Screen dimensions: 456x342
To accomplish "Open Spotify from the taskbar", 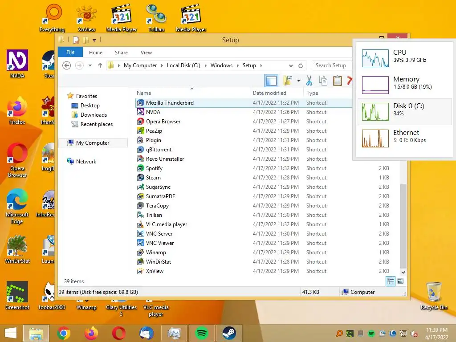I will click(x=202, y=333).
